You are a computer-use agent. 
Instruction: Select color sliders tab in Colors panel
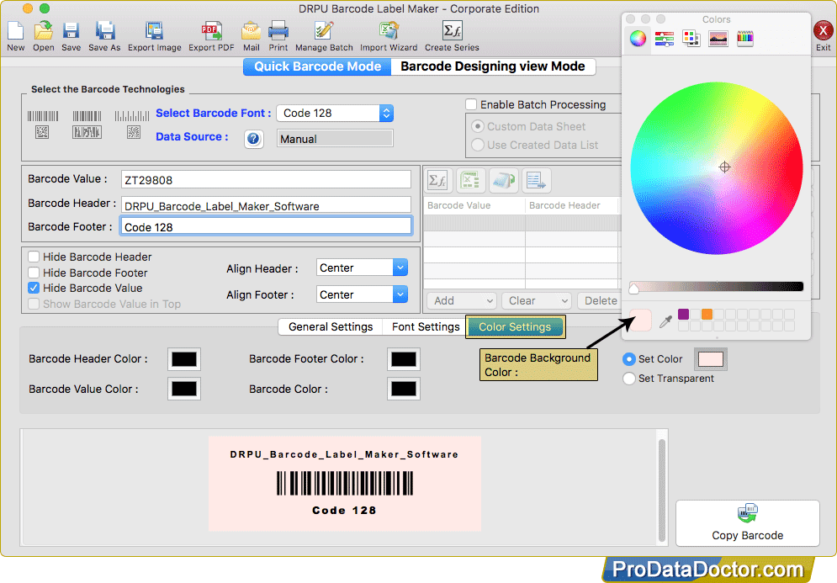(x=665, y=39)
